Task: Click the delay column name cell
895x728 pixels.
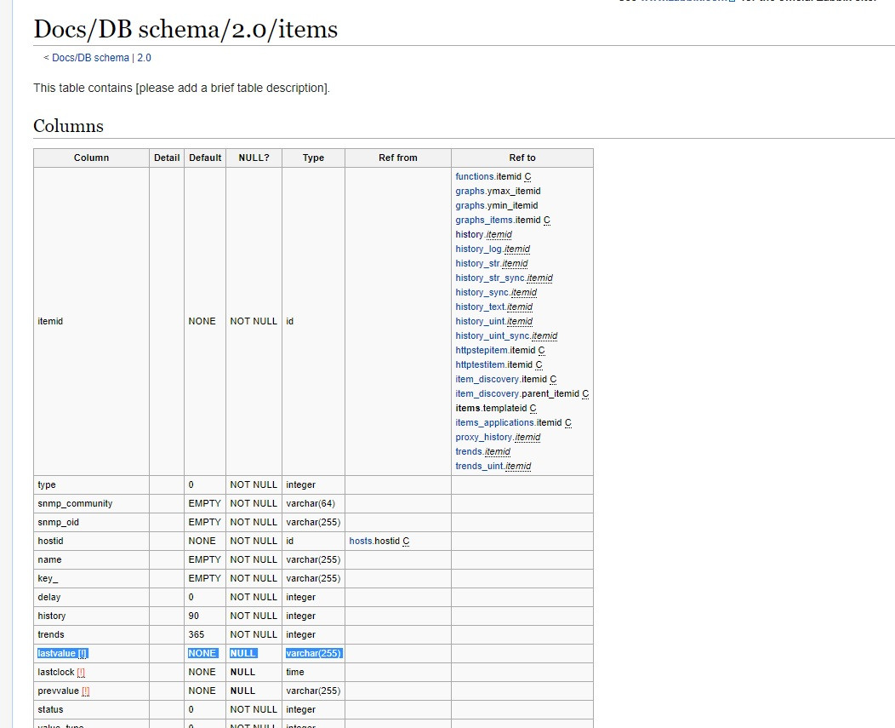Action: click(91, 597)
